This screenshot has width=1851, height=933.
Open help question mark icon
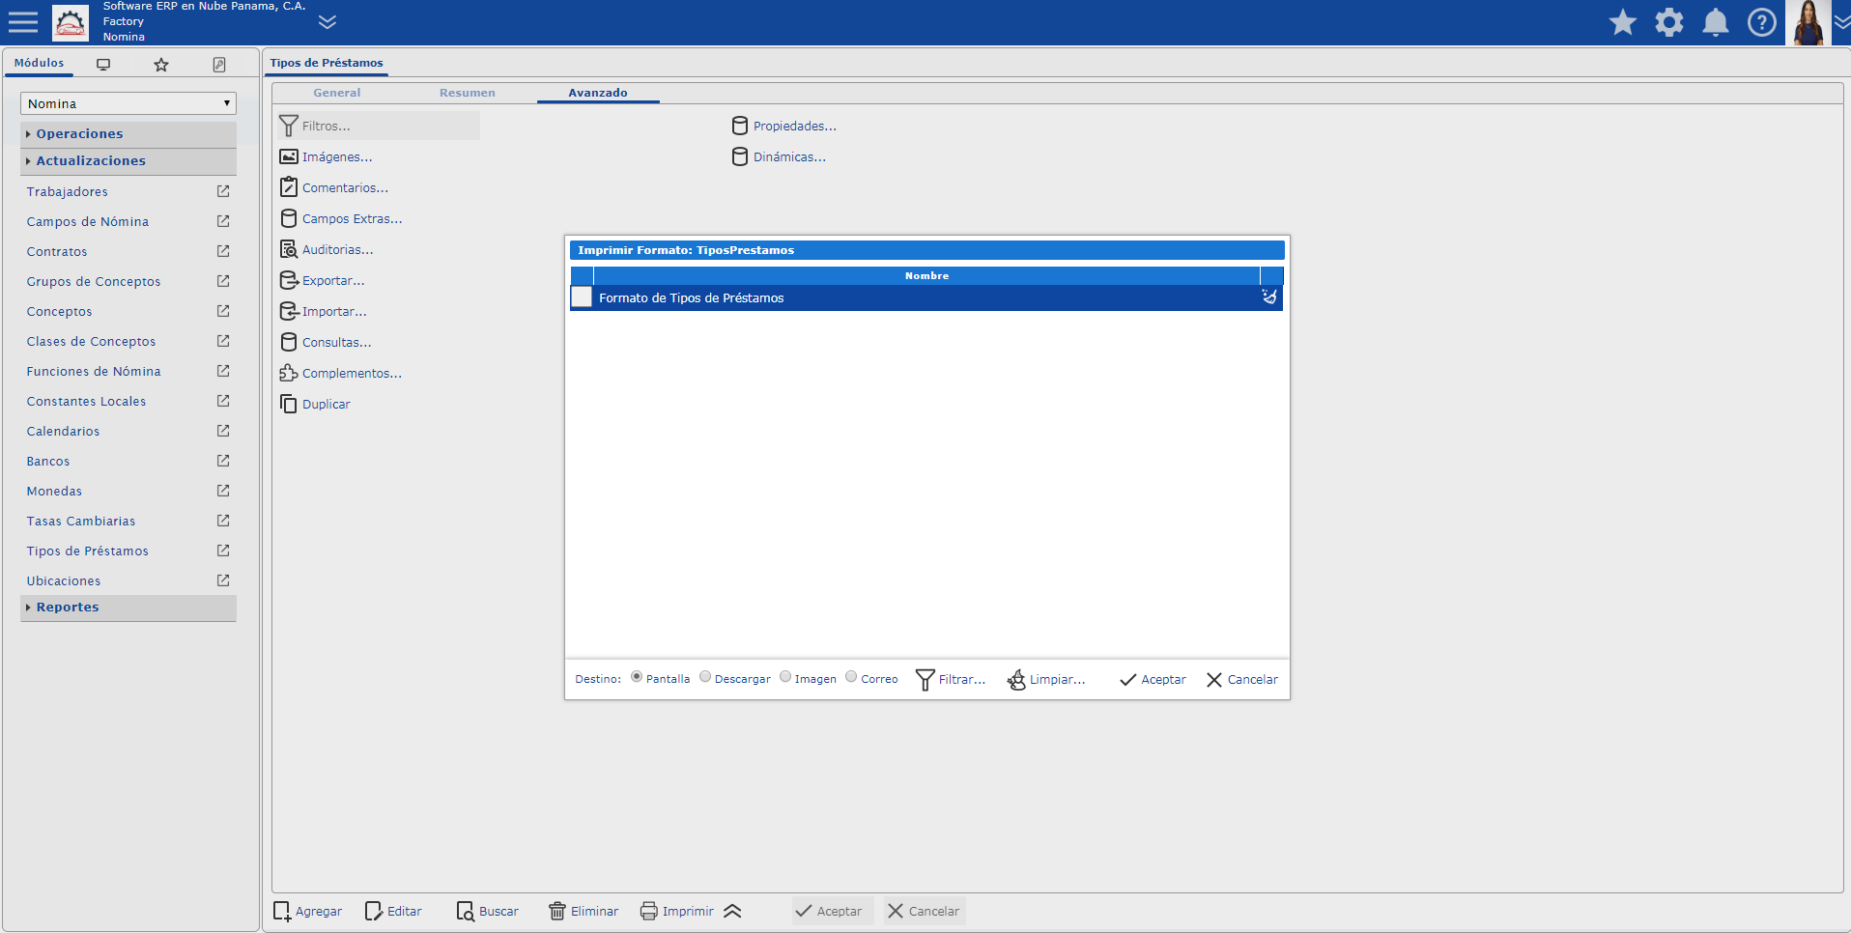click(x=1762, y=22)
